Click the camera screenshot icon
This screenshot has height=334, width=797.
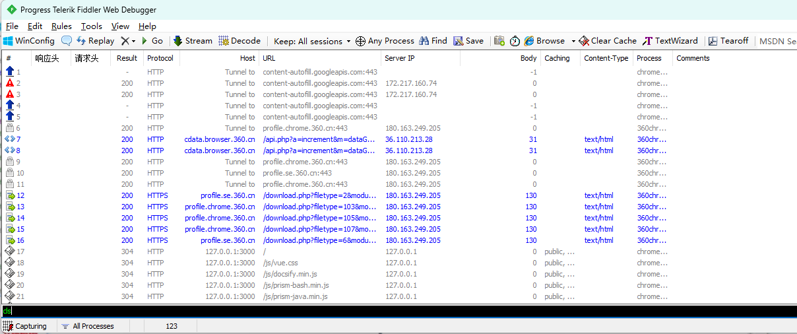coord(499,41)
